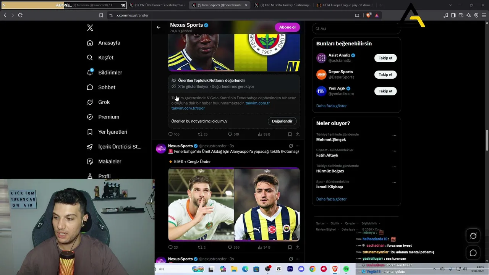Switch to the Mustafa Karataş X tab
The image size is (489, 275).
coord(282,5)
